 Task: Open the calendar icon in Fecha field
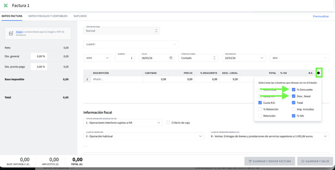tap(171, 58)
